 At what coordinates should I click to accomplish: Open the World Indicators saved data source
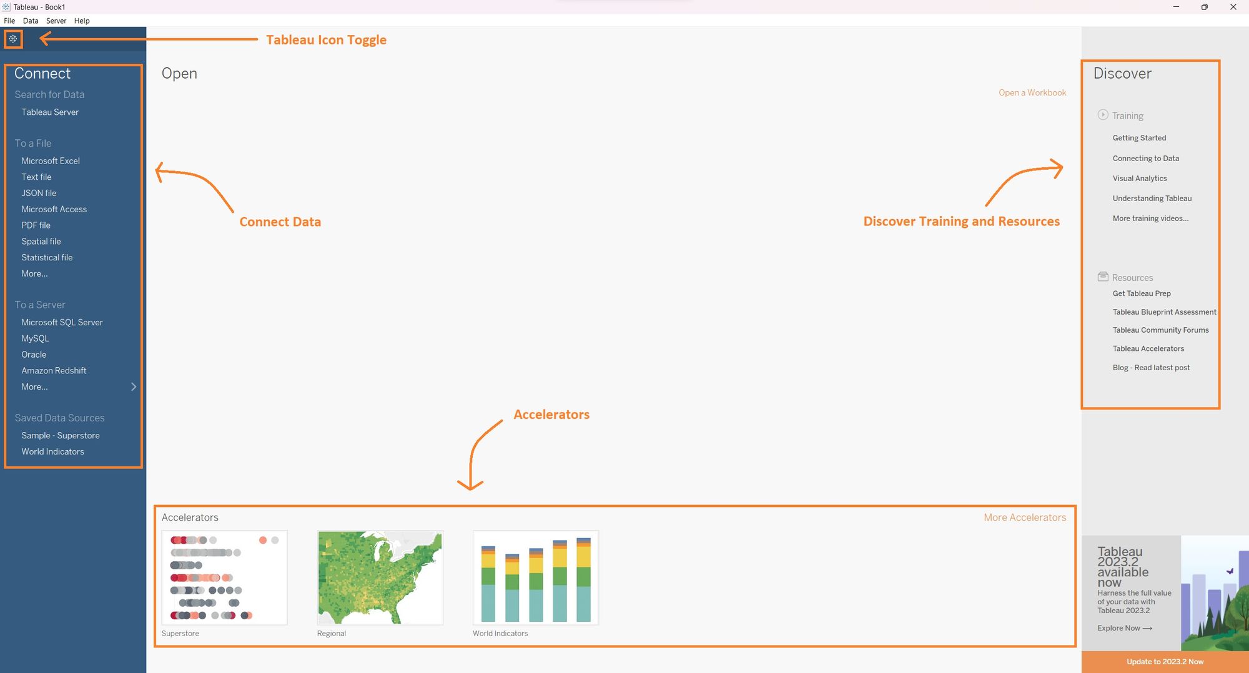[x=52, y=452]
